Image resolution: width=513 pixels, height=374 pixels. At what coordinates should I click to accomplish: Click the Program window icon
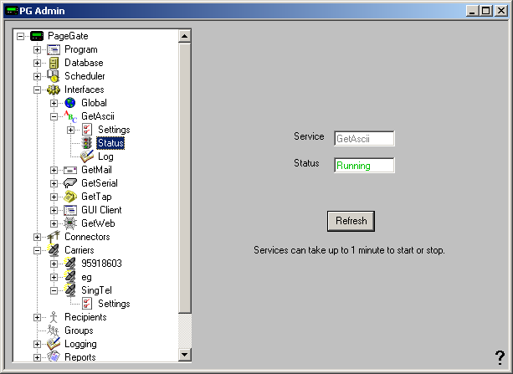(x=54, y=49)
